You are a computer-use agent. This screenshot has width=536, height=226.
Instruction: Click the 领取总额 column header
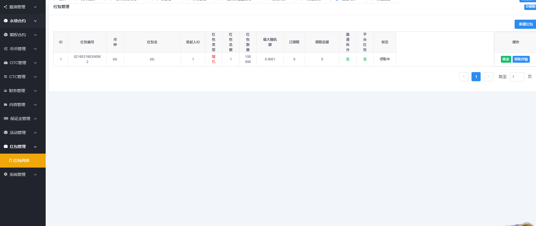tap(322, 42)
